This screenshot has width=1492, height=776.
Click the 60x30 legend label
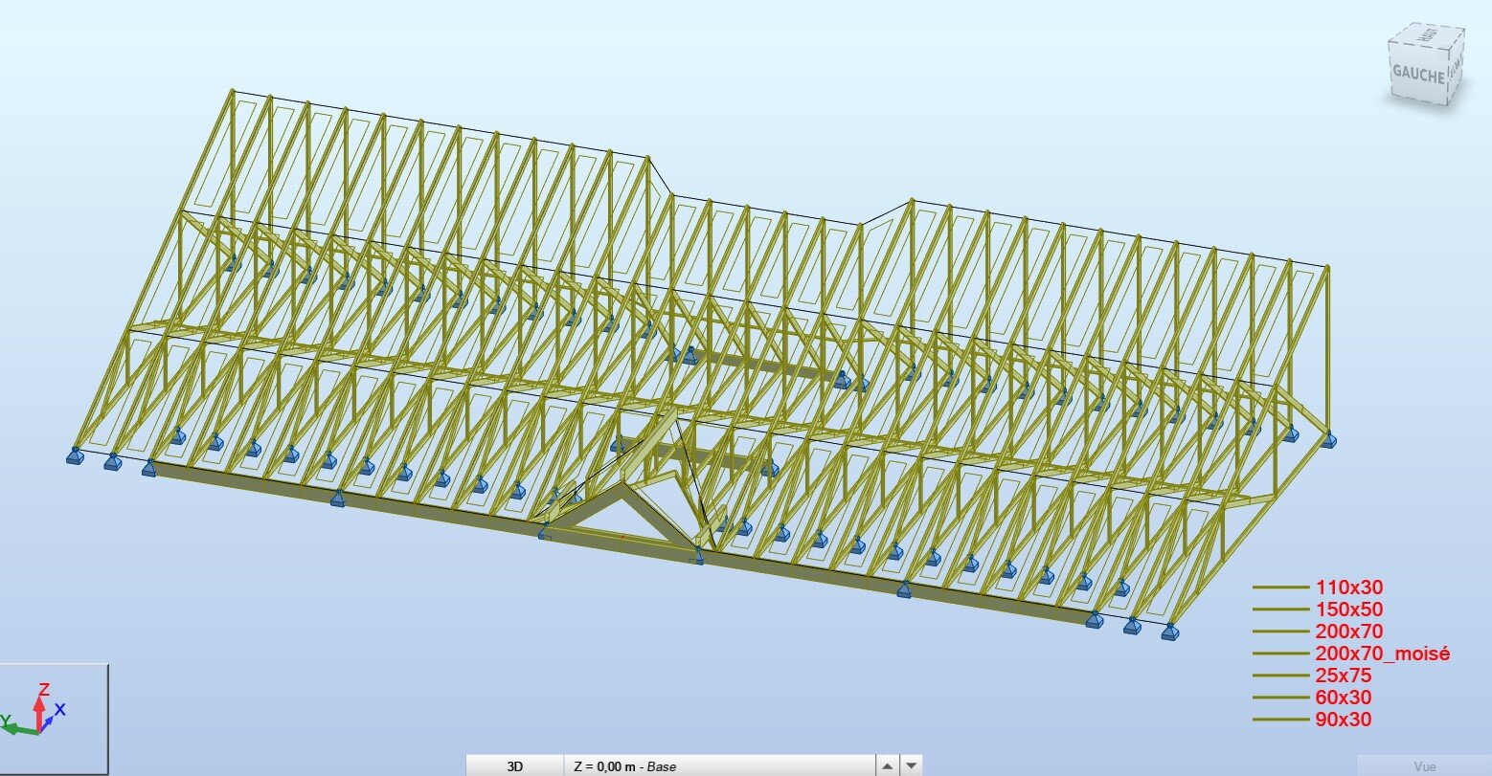click(x=1344, y=698)
